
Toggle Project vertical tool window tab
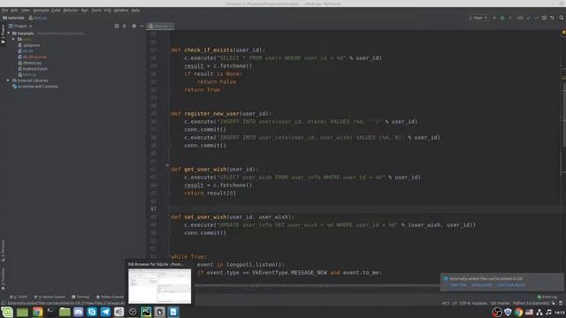(3, 34)
